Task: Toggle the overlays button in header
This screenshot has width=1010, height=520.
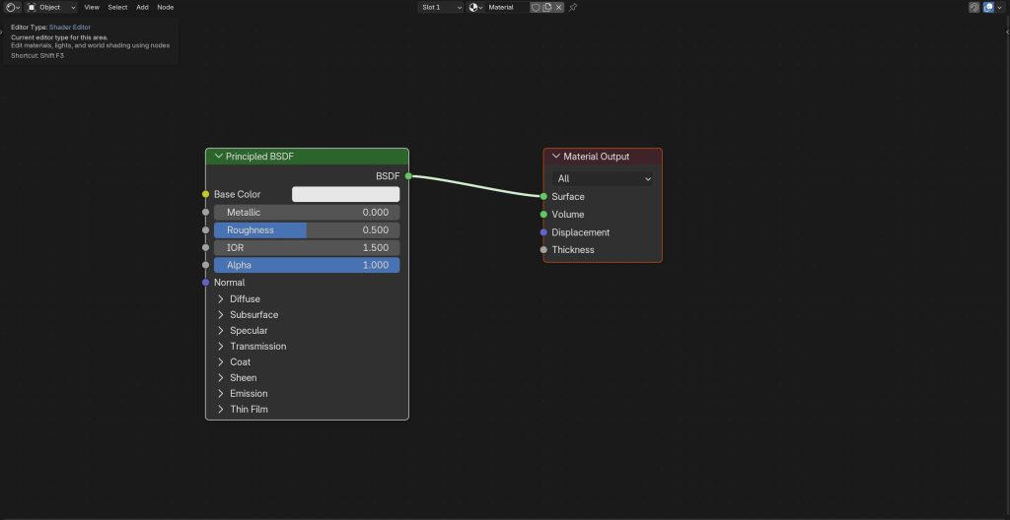Action: (x=988, y=7)
